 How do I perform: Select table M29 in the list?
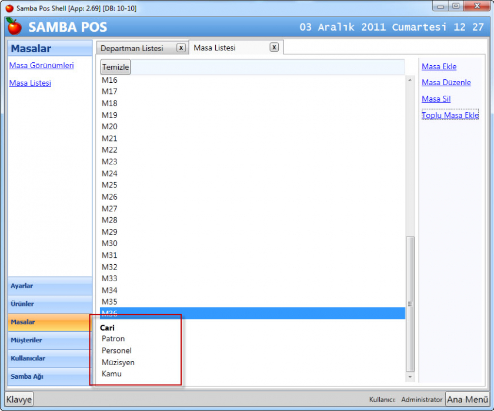tap(252, 232)
